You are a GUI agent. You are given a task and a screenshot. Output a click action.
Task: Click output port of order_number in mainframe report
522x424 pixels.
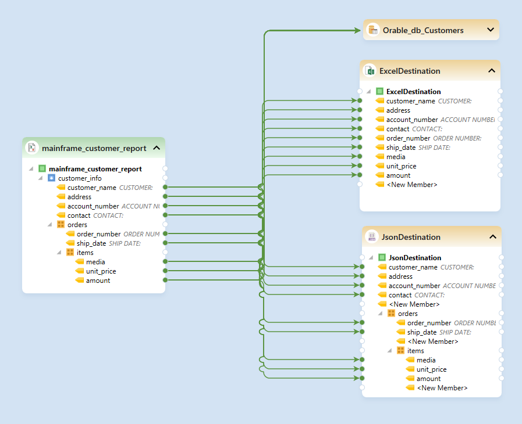(x=165, y=233)
